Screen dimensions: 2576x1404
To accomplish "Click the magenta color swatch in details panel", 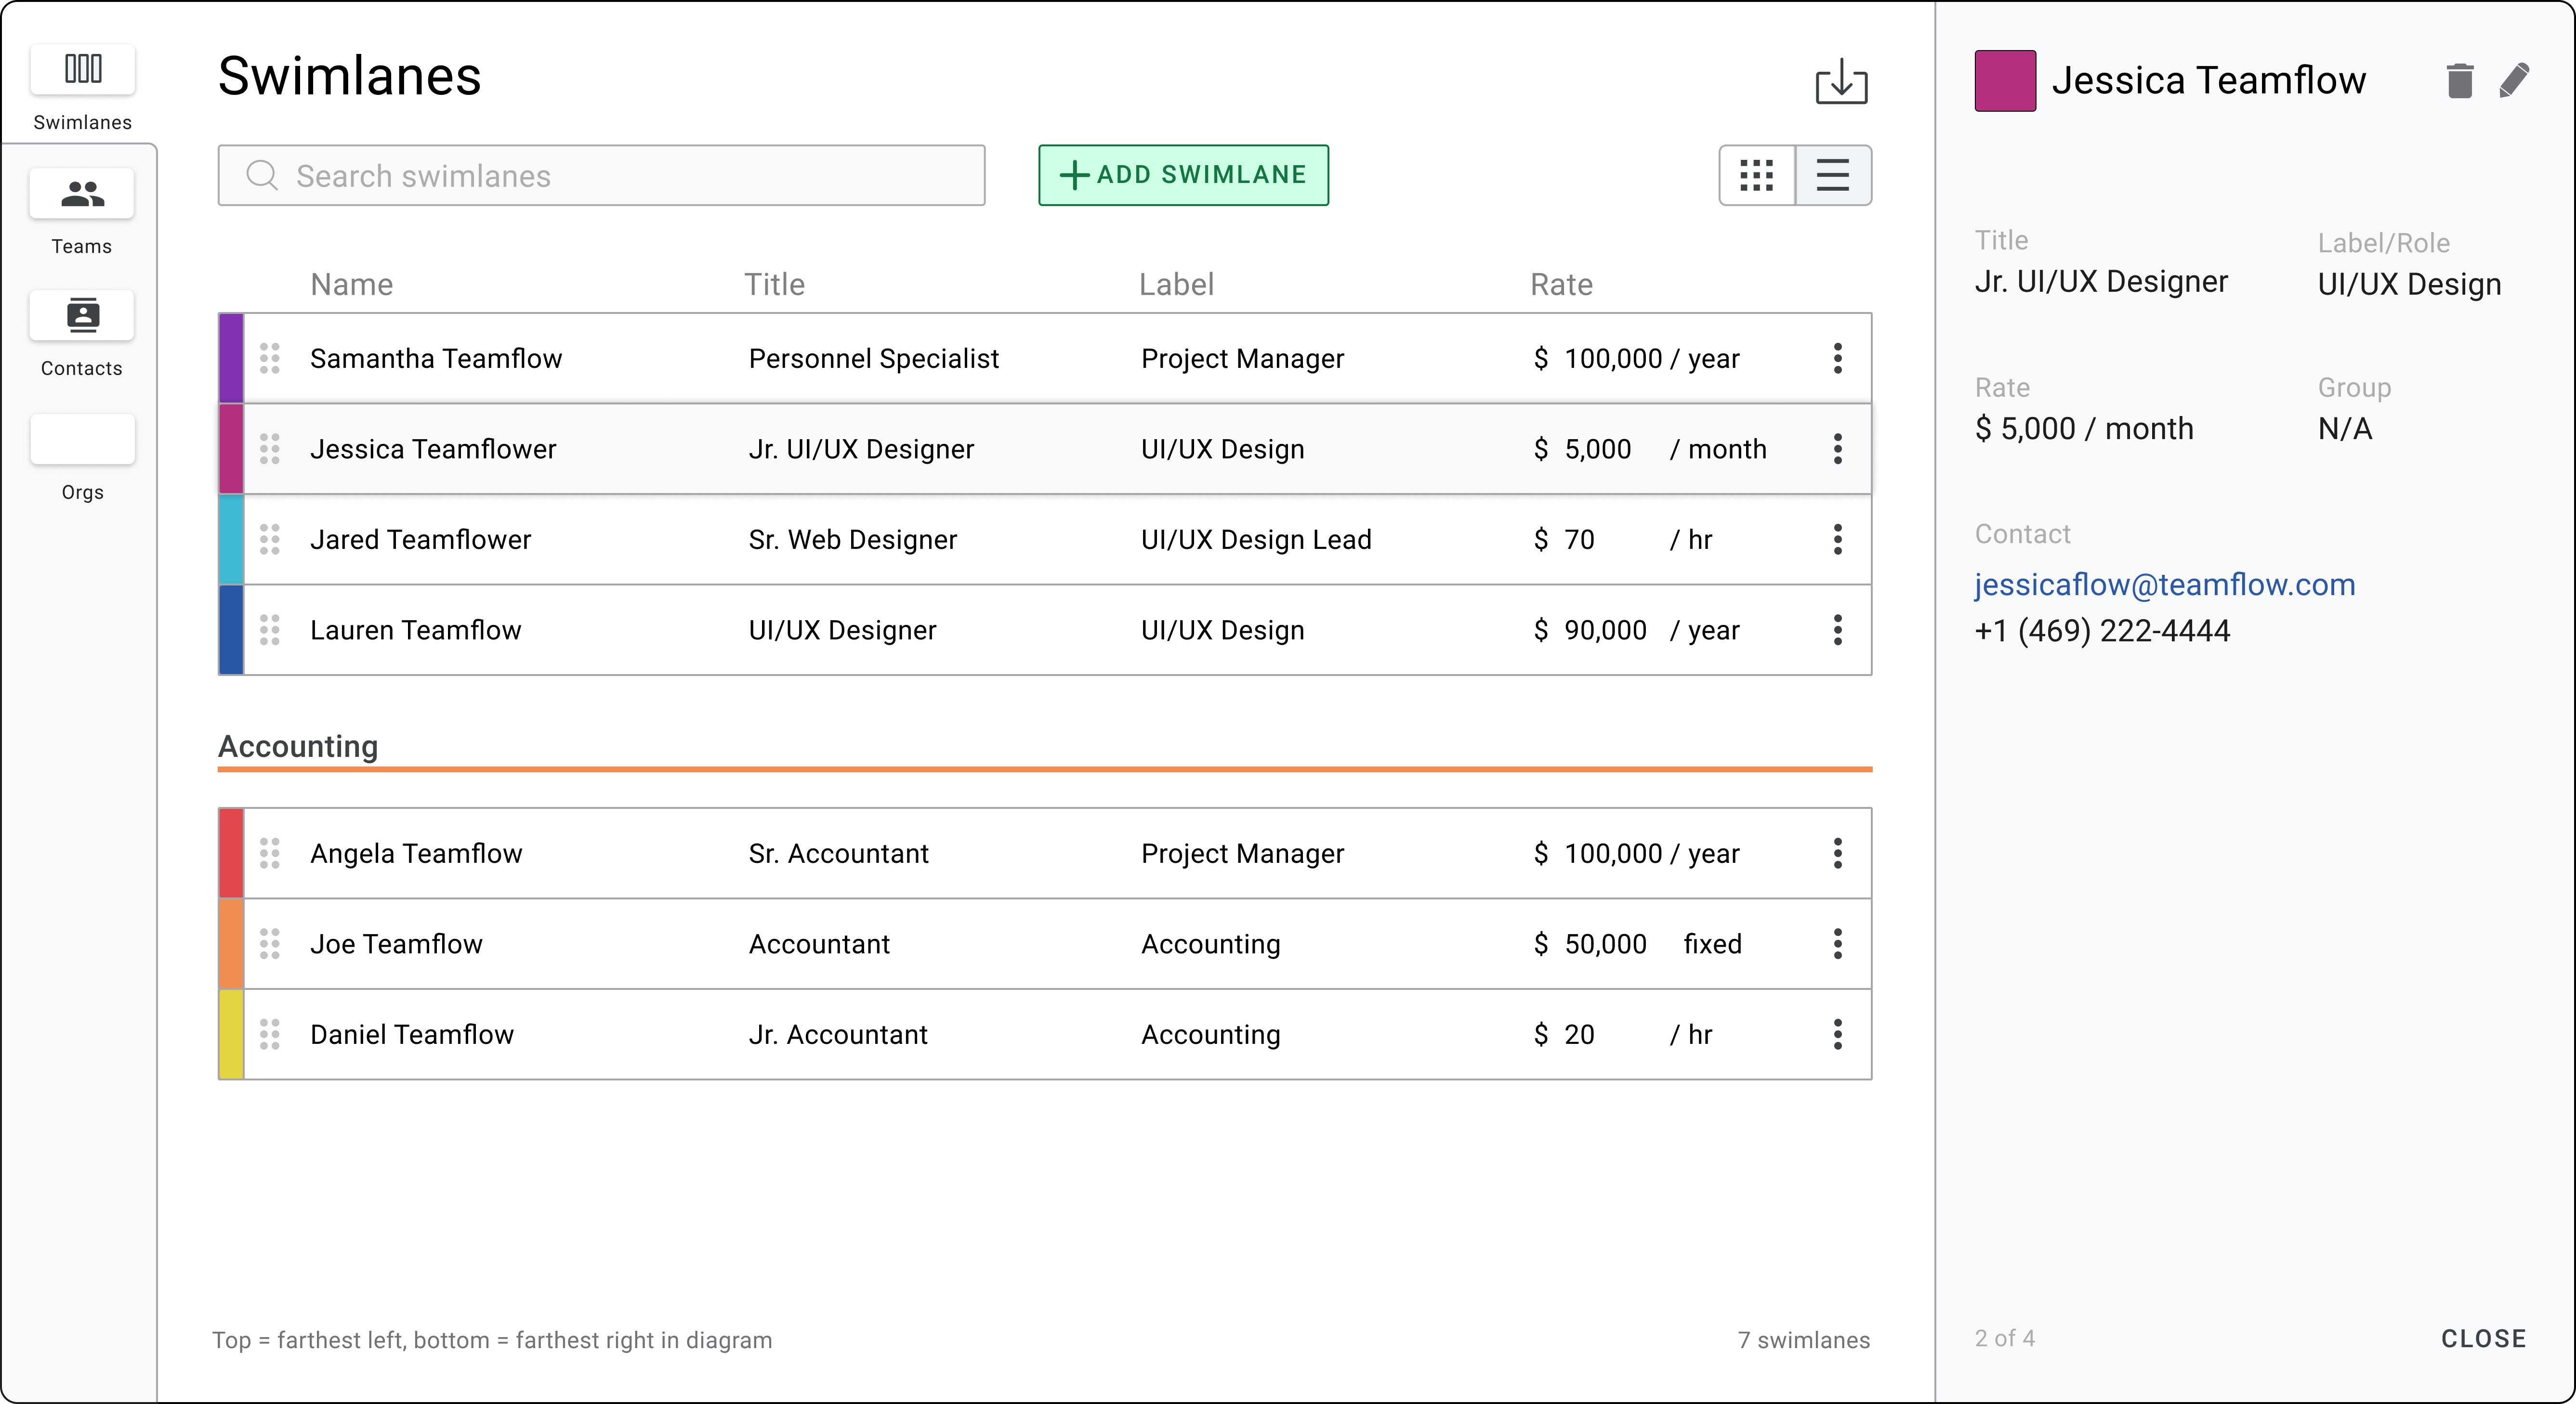I will (x=2005, y=81).
